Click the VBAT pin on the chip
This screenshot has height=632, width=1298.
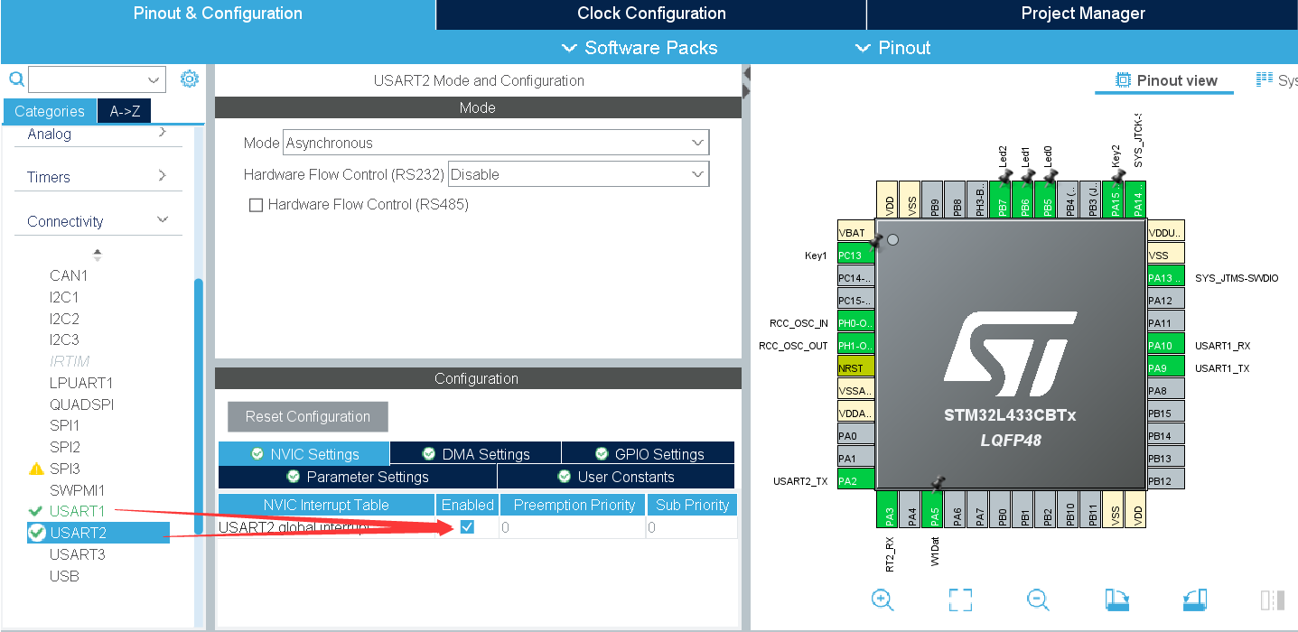click(856, 232)
